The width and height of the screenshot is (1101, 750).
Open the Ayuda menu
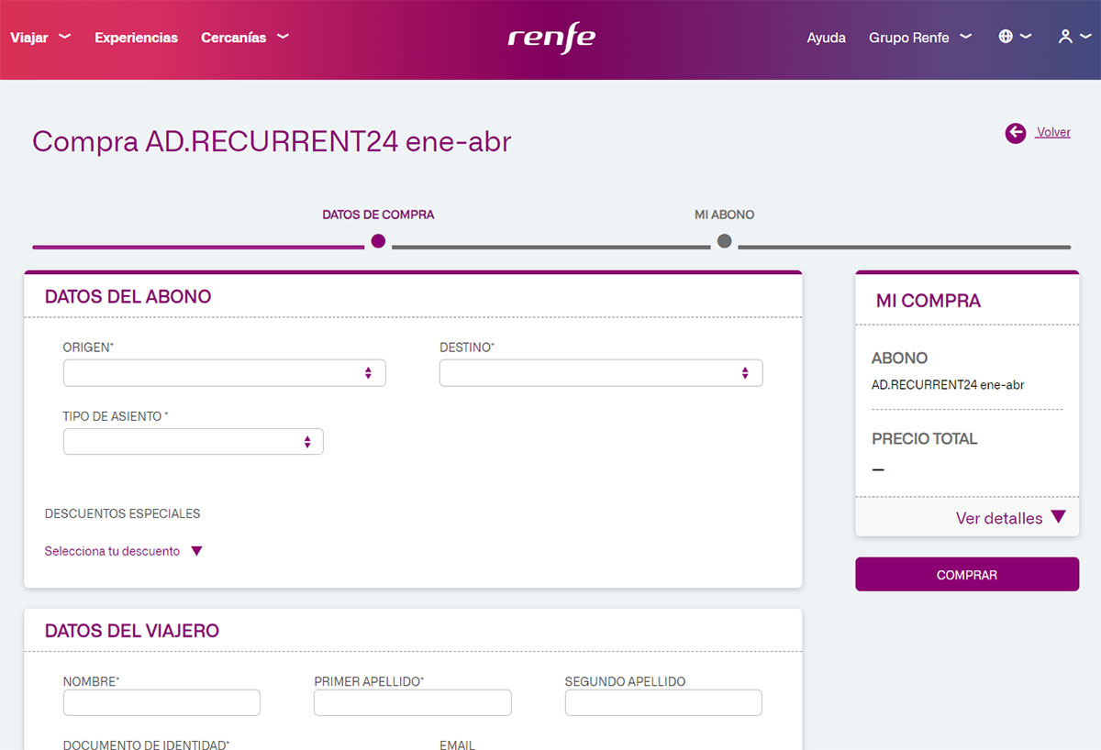[826, 38]
